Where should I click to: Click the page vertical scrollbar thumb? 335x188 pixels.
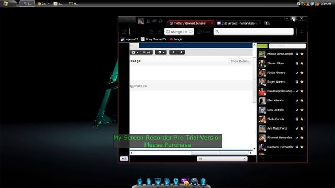[x=254, y=80]
